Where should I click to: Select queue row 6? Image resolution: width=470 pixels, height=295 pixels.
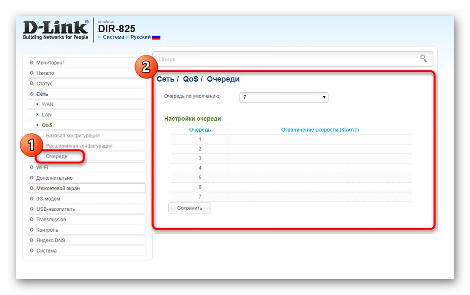point(291,188)
